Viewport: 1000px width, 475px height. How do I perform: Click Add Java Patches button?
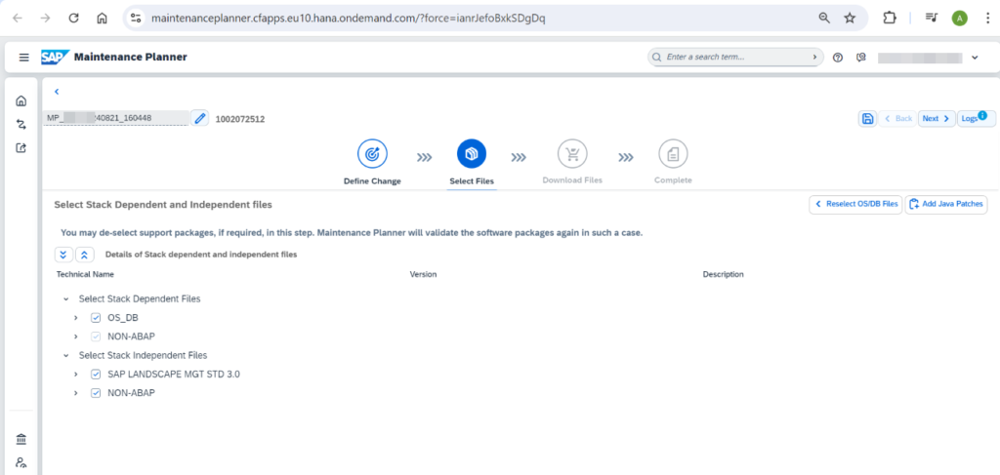click(x=946, y=205)
